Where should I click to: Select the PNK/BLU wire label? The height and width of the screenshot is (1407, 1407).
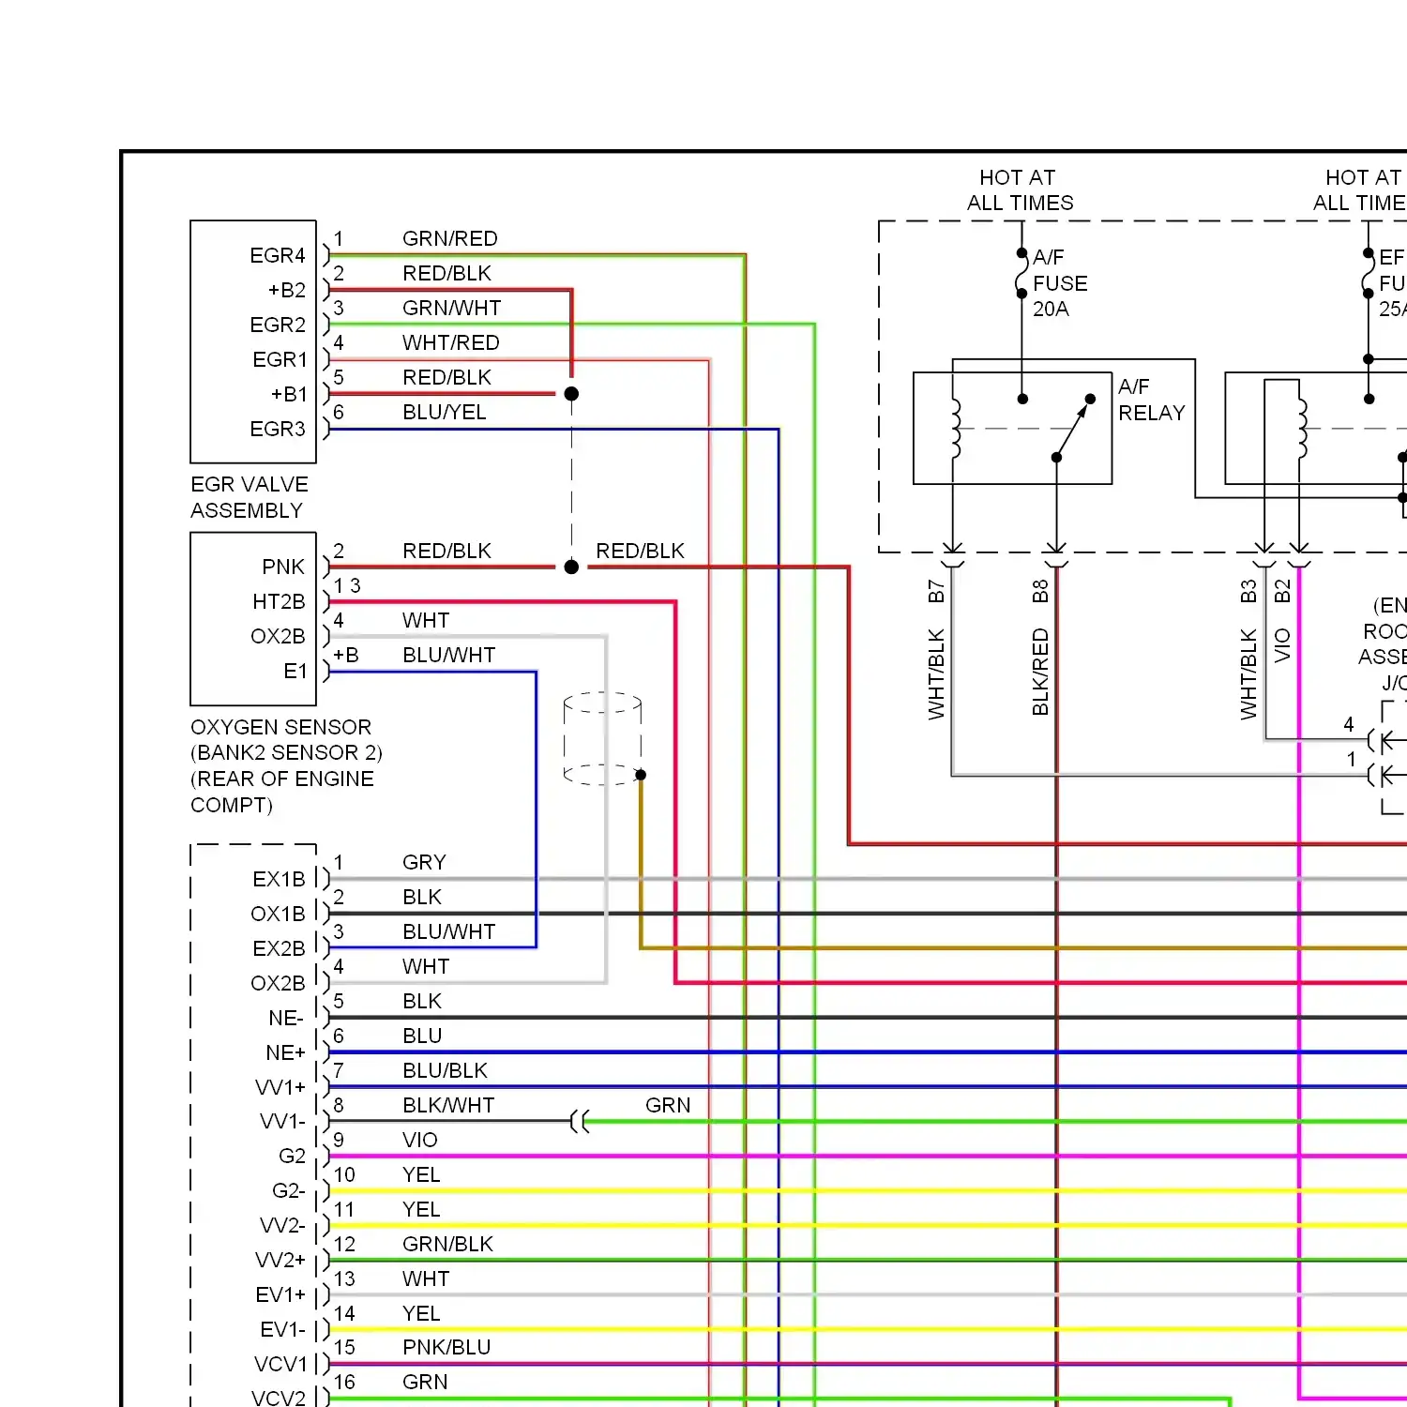[x=446, y=1347]
